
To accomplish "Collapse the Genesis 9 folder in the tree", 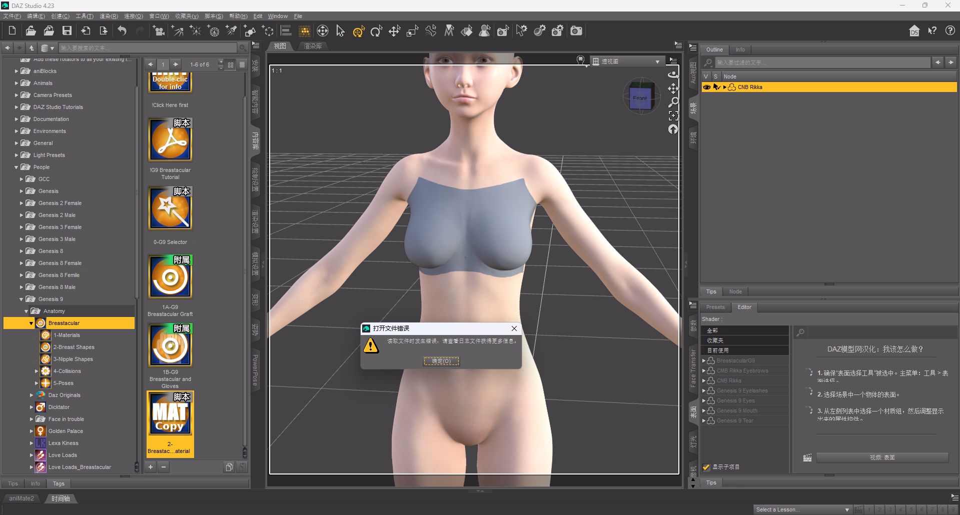I will [x=22, y=299].
